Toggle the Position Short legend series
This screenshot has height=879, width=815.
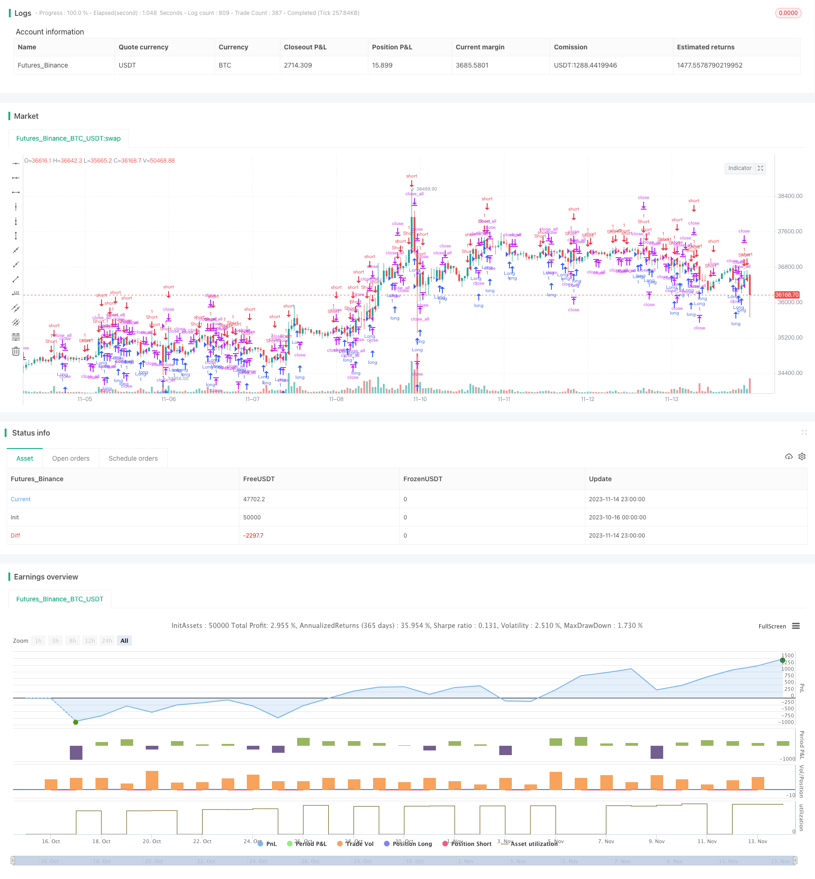[x=467, y=844]
